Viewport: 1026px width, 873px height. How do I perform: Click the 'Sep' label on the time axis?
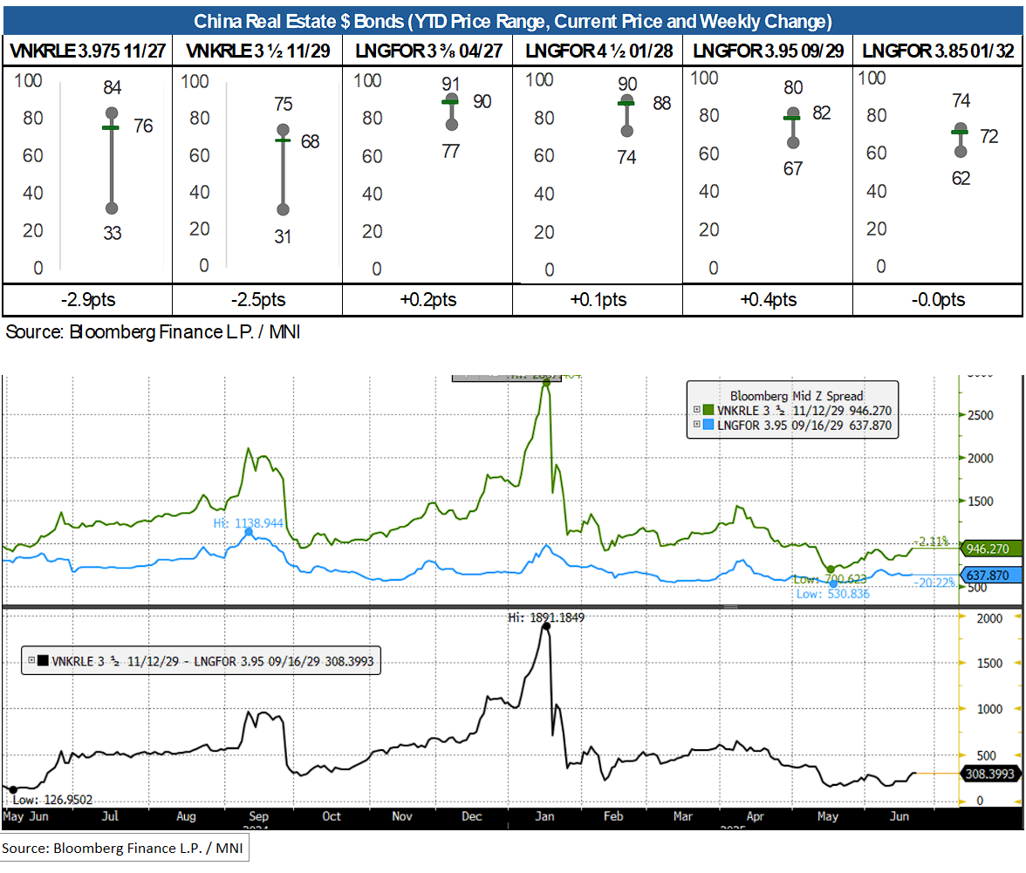tap(258, 816)
